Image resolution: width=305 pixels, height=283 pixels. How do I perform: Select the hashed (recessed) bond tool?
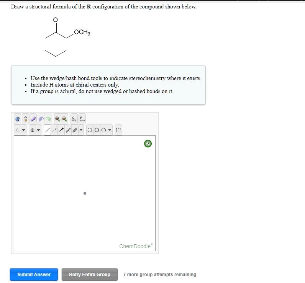[x=55, y=130]
